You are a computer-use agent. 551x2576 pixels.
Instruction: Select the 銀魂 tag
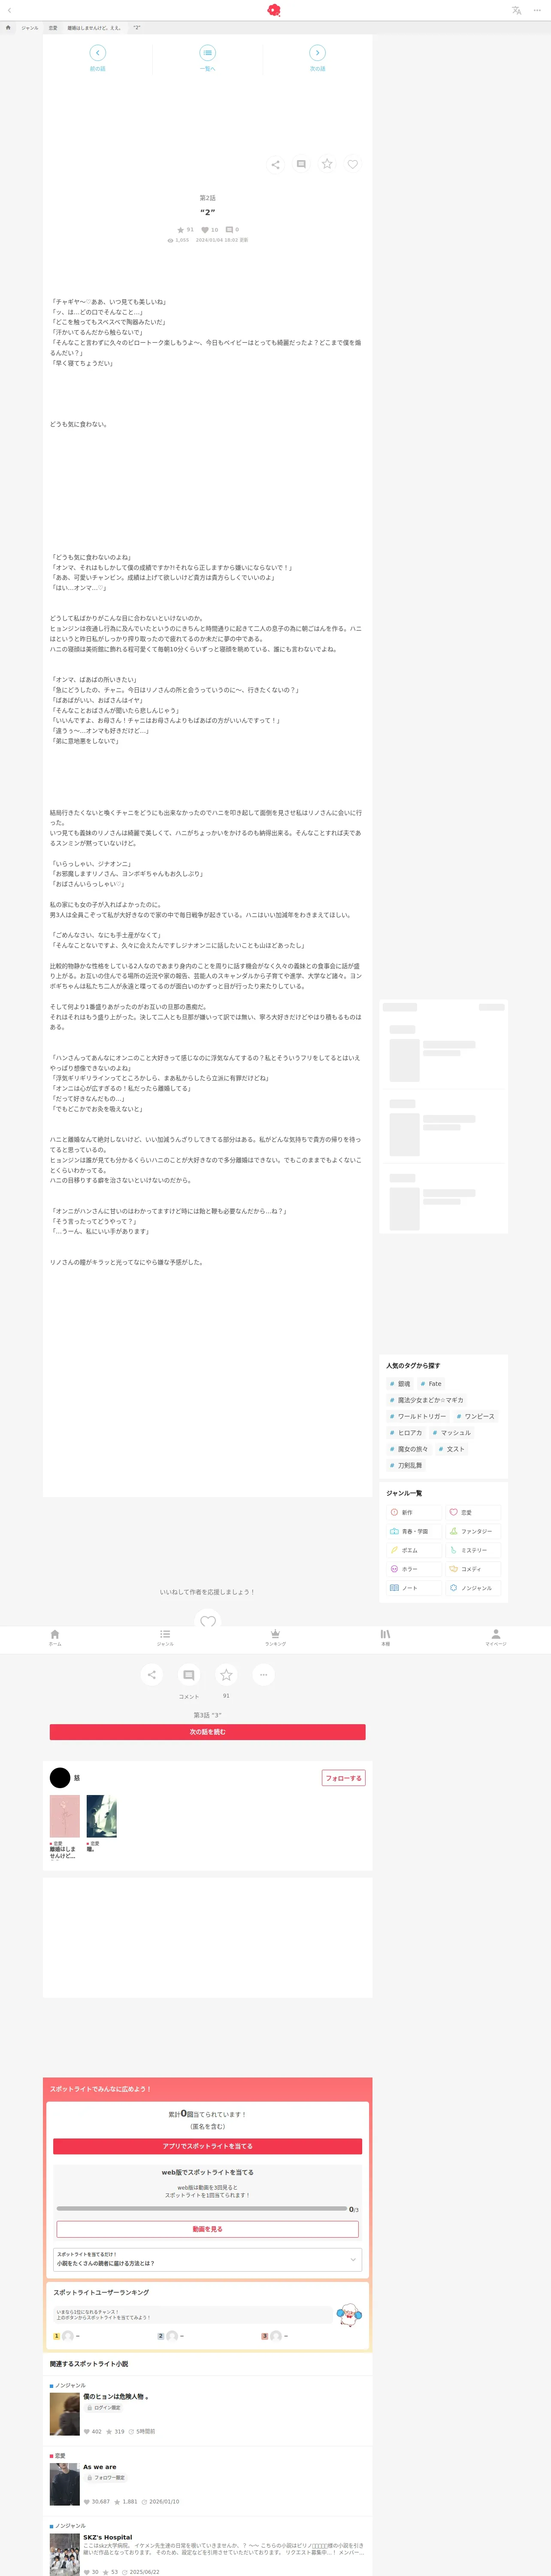(x=400, y=1384)
